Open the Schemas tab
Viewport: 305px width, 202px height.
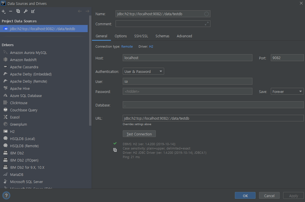click(162, 36)
